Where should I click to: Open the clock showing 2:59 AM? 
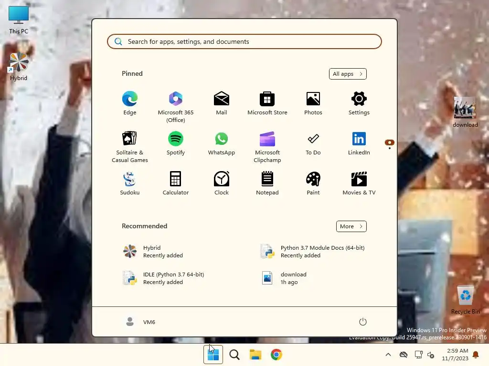point(455,355)
